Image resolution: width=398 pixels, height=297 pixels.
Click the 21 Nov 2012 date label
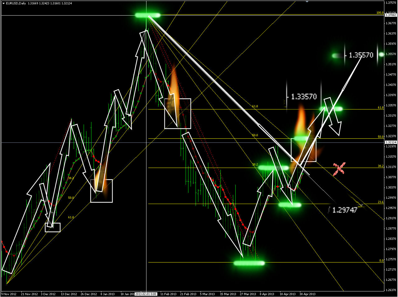tap(29, 294)
